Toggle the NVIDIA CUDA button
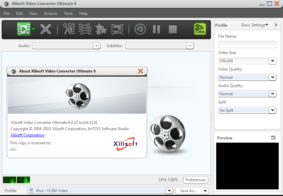283x196 pixels. click(x=200, y=29)
